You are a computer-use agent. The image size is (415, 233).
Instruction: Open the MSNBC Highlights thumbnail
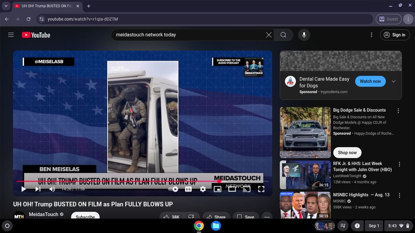coord(305,205)
